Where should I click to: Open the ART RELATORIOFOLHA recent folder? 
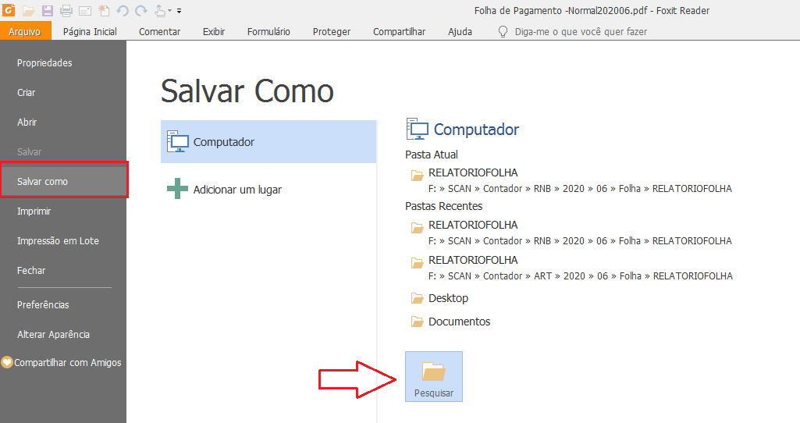(473, 260)
